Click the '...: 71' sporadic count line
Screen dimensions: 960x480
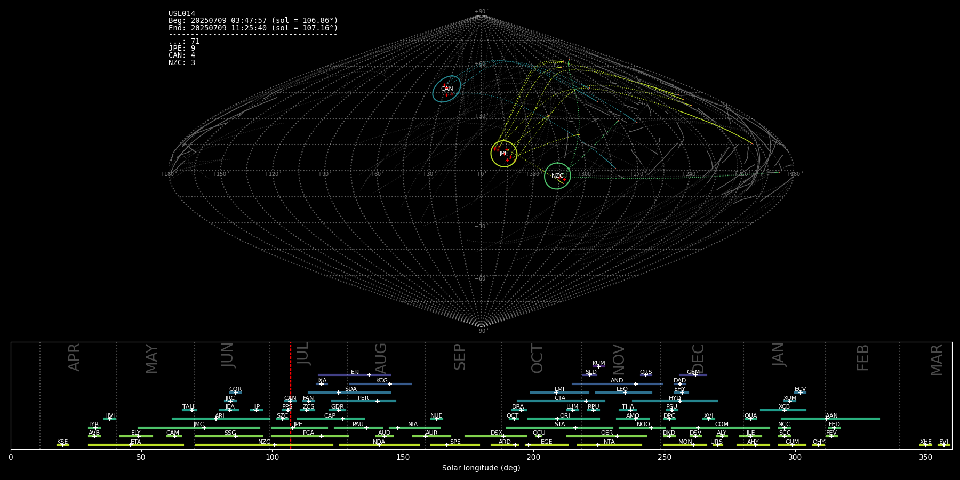click(x=184, y=42)
